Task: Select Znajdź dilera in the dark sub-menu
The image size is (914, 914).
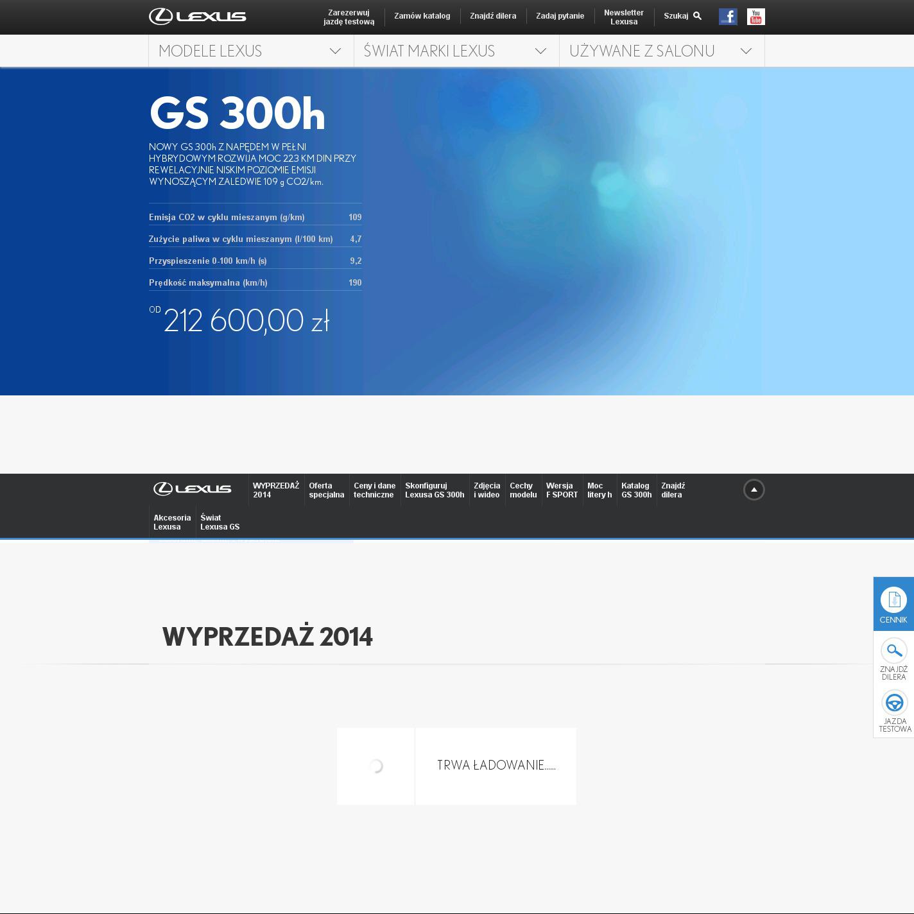Action: click(x=673, y=490)
